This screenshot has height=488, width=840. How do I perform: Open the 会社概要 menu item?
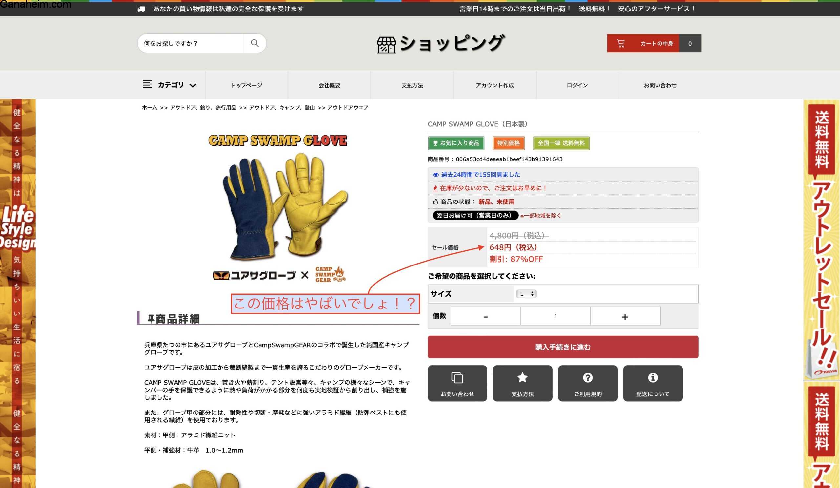(x=329, y=85)
